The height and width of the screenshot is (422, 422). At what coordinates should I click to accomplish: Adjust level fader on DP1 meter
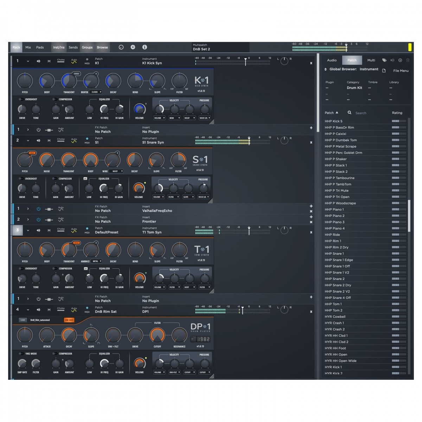(242, 310)
